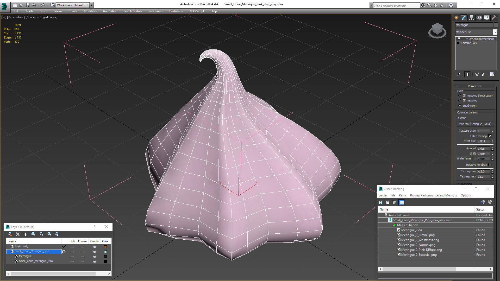Switch Asset Tracking to tree view
The image size is (500, 281).
pos(395,202)
